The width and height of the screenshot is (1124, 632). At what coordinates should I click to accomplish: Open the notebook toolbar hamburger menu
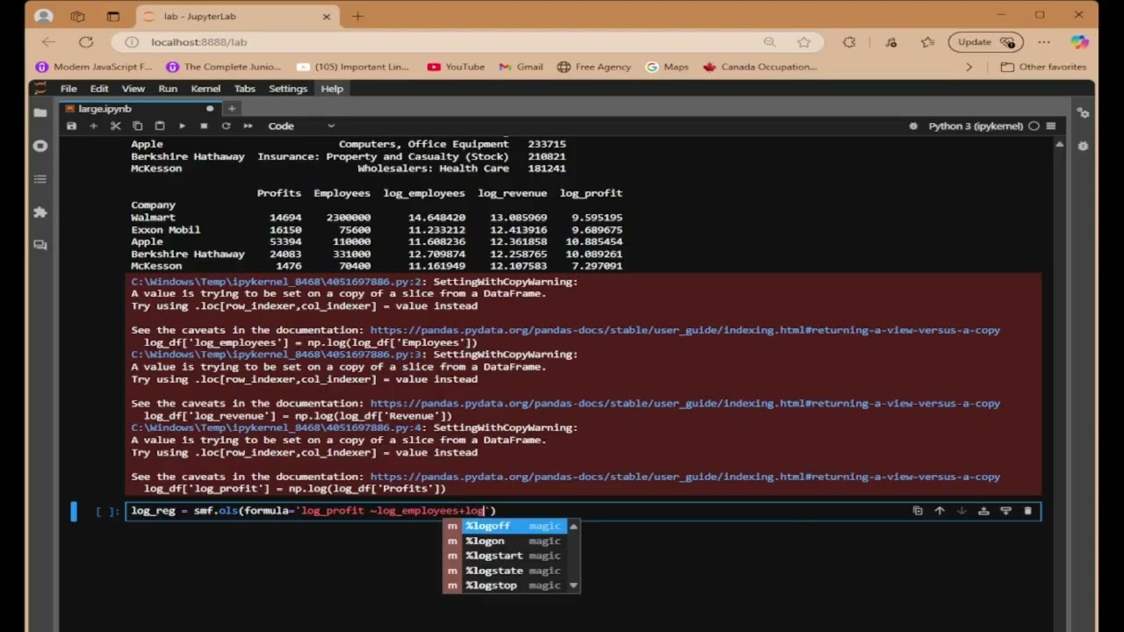tap(1051, 126)
